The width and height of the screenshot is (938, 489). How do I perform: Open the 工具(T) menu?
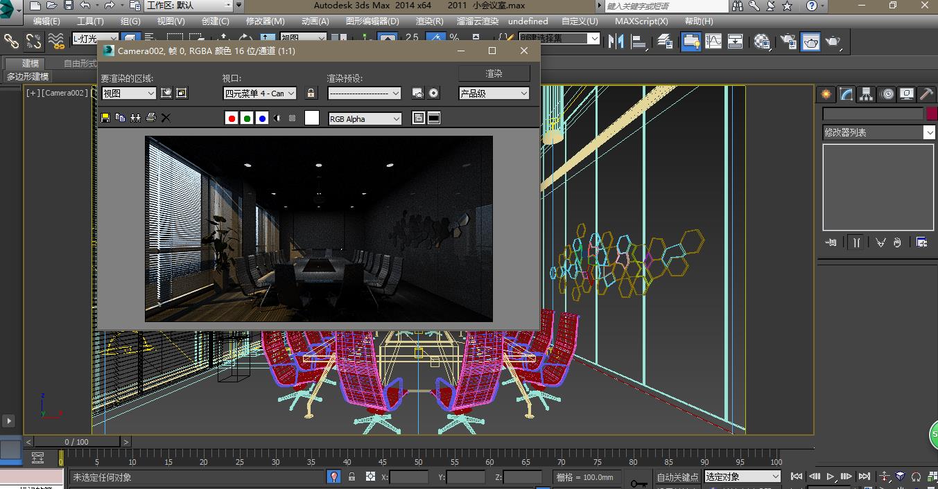click(x=90, y=21)
